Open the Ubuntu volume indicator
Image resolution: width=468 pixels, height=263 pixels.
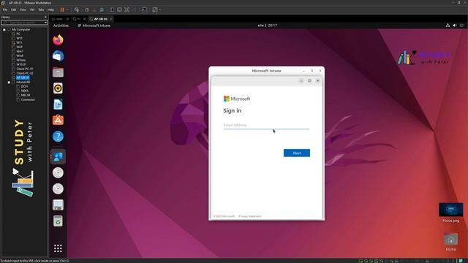[x=455, y=26]
